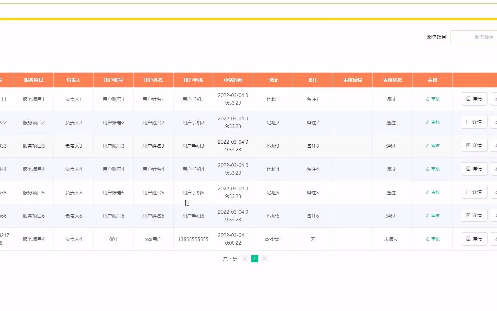Click the 地址3 cell
The height and width of the screenshot is (311, 497).
(x=273, y=146)
